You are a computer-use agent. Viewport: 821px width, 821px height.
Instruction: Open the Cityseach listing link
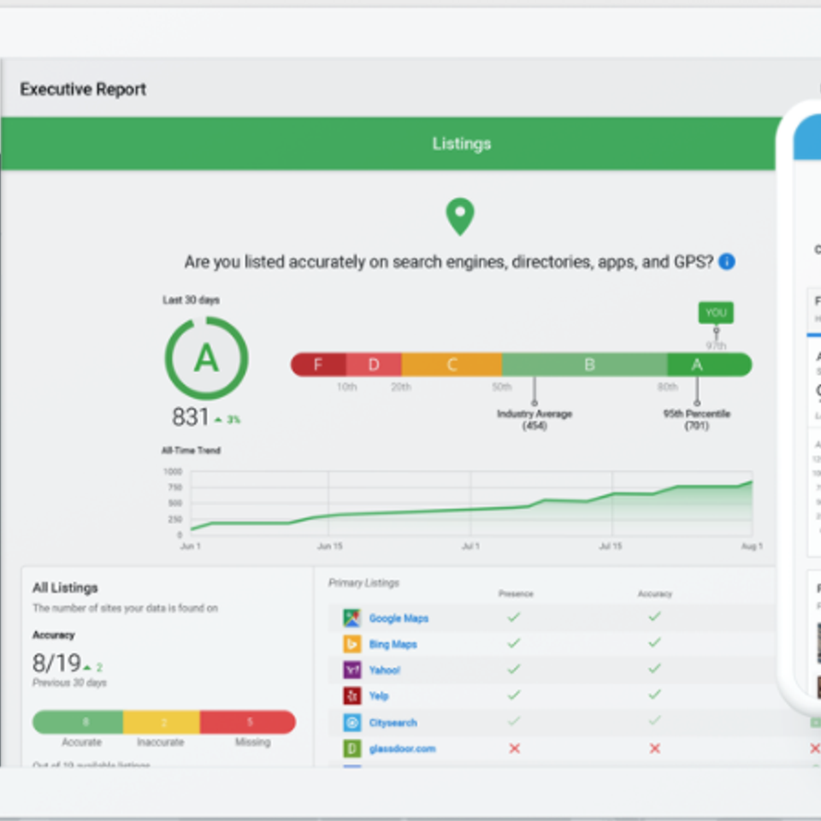[x=393, y=723]
